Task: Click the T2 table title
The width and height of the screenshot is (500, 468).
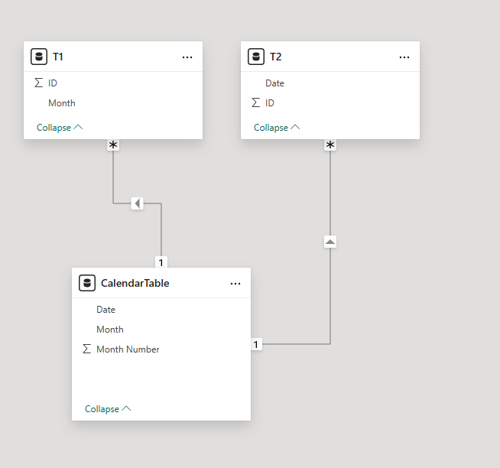Action: tap(275, 57)
